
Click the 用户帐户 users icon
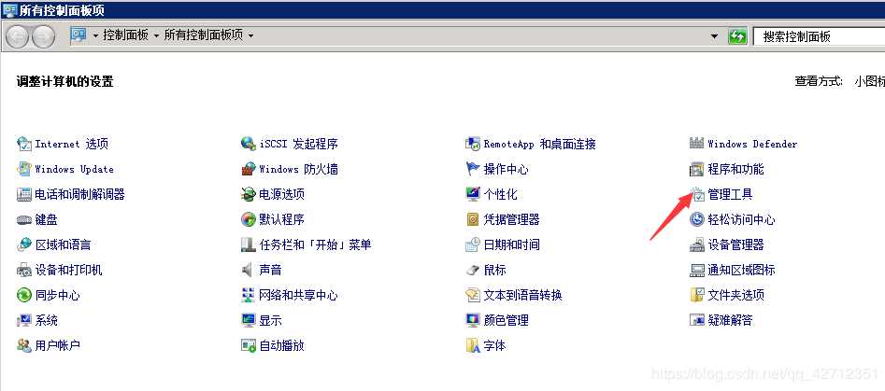[x=24, y=345]
